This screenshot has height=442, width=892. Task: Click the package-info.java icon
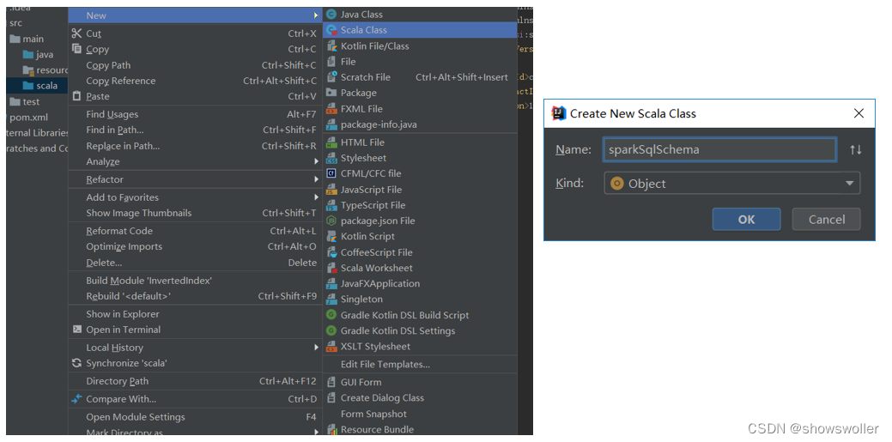click(331, 124)
